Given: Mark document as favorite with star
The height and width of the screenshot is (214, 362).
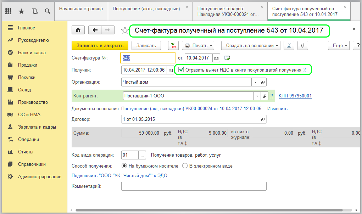Looking at the screenshot, I should (124, 30).
